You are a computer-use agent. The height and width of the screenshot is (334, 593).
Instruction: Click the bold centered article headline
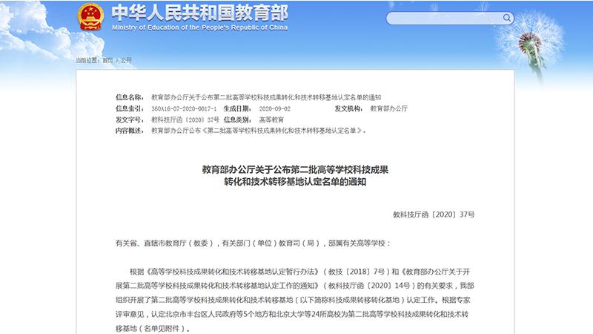(x=296, y=175)
